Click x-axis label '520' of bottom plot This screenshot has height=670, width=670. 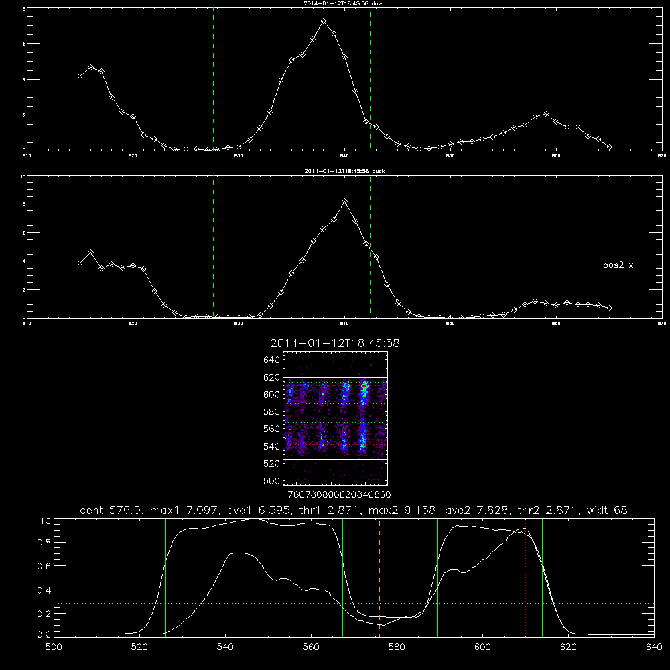point(140,647)
